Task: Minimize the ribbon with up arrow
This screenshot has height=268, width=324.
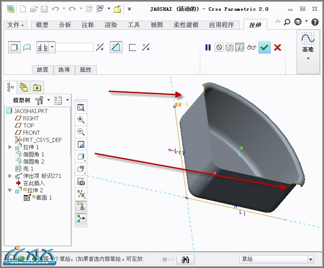Action: [278, 21]
